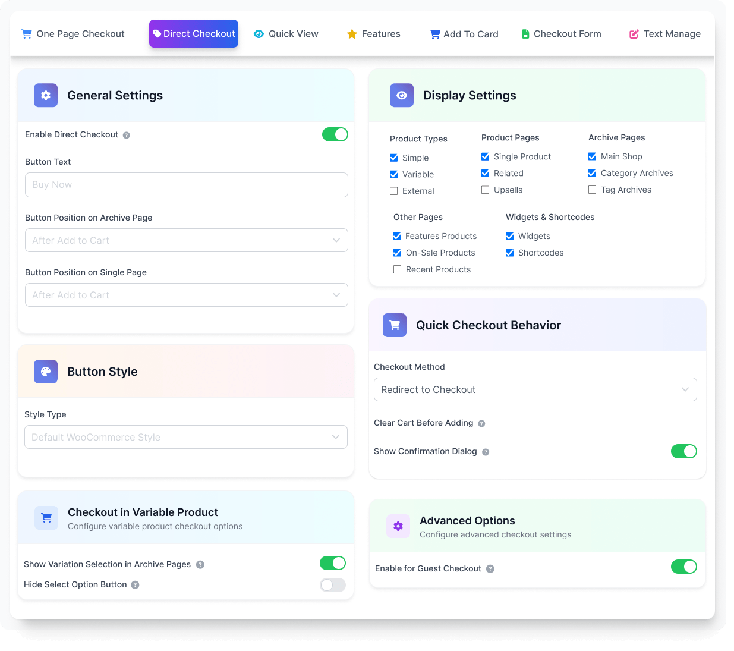This screenshot has height=651, width=734.
Task: Open the Button Position on Archive Page dropdown
Action: click(x=186, y=240)
